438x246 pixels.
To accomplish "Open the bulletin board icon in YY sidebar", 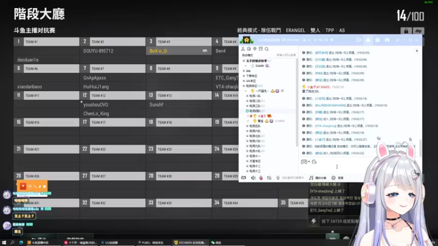I will 261,49.
